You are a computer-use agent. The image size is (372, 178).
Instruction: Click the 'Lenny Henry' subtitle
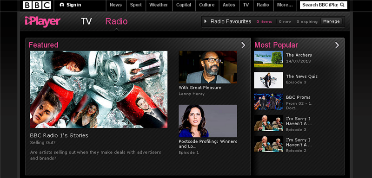tap(192, 94)
